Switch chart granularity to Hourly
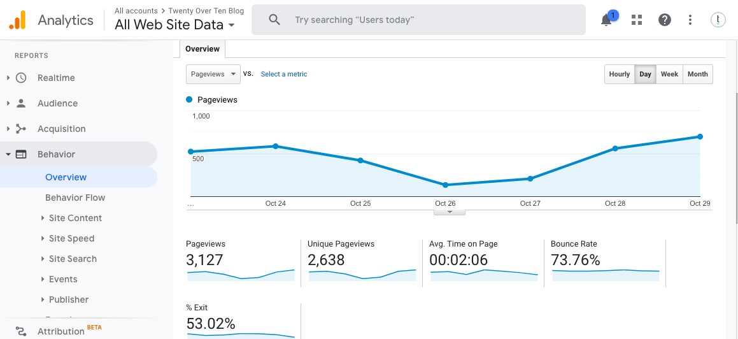The height and width of the screenshot is (339, 738). (x=619, y=75)
